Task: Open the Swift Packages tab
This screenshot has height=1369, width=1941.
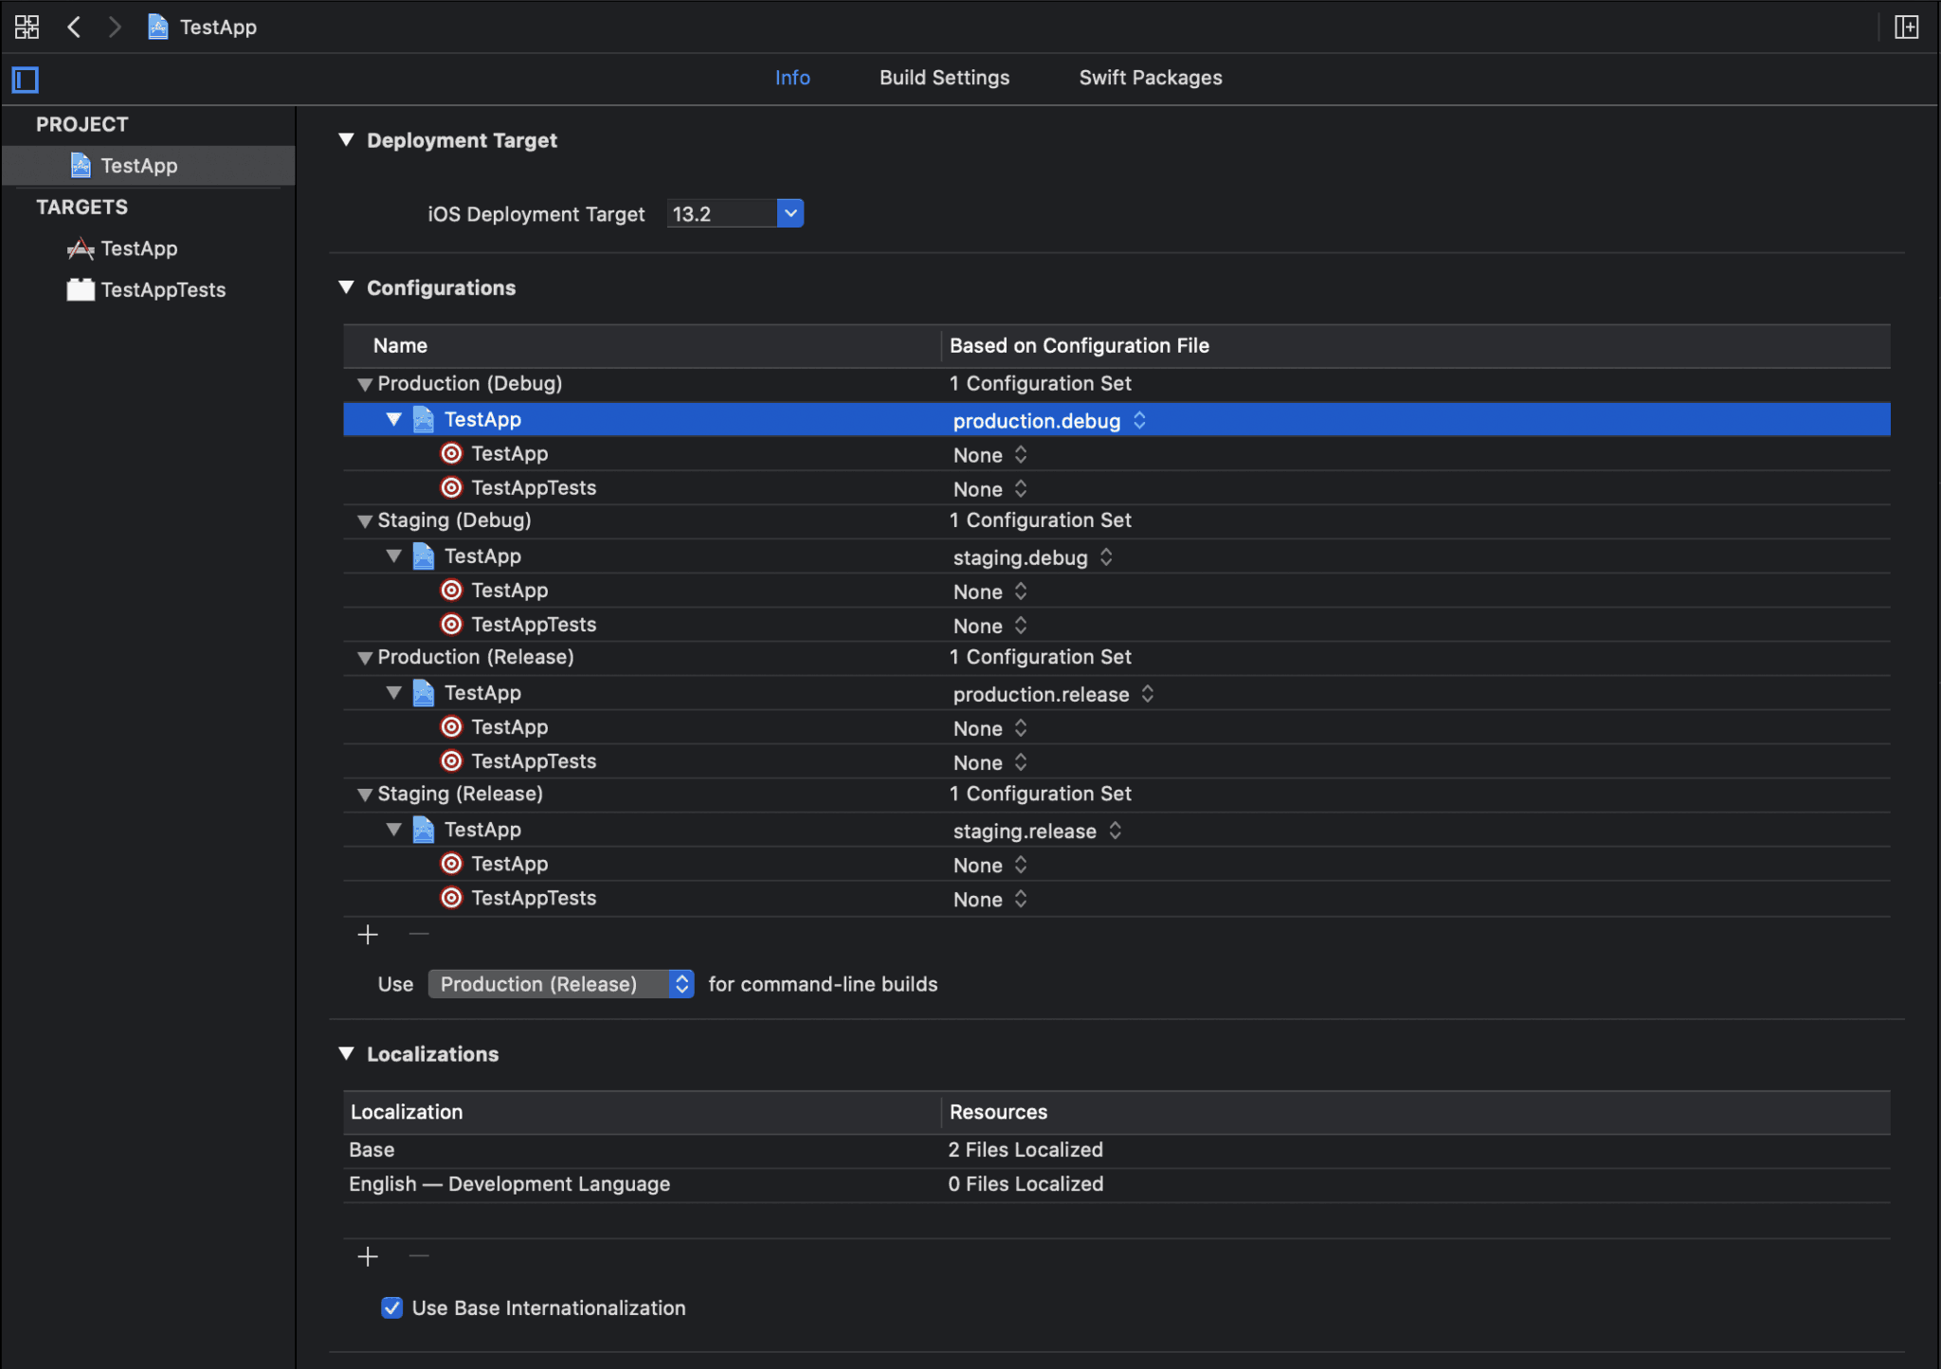Action: pos(1149,77)
